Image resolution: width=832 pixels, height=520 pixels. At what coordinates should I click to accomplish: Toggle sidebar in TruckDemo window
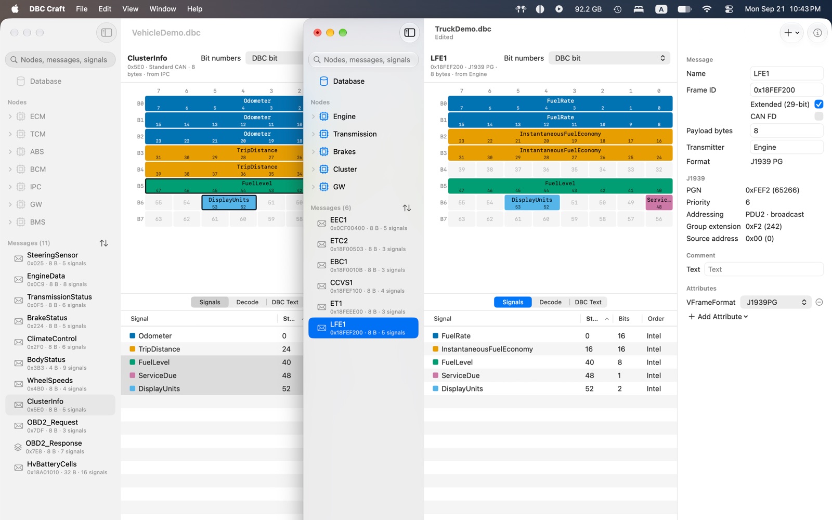tap(410, 33)
